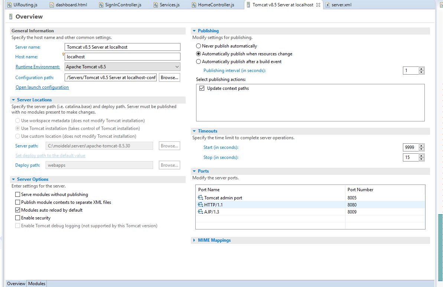Open launch configuration link
Screen dimensions: 443x287
(42, 87)
